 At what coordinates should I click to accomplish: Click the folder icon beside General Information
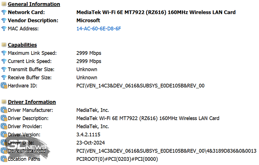(x=4, y=4)
